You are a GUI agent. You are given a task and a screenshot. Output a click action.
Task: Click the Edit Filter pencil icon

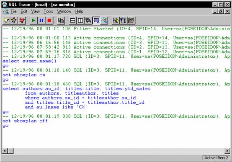(x=14, y=21)
